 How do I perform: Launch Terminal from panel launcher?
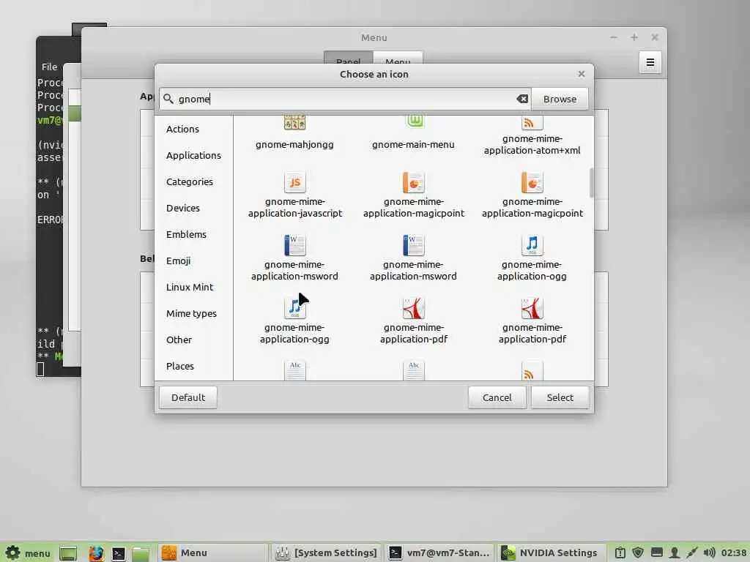point(118,553)
